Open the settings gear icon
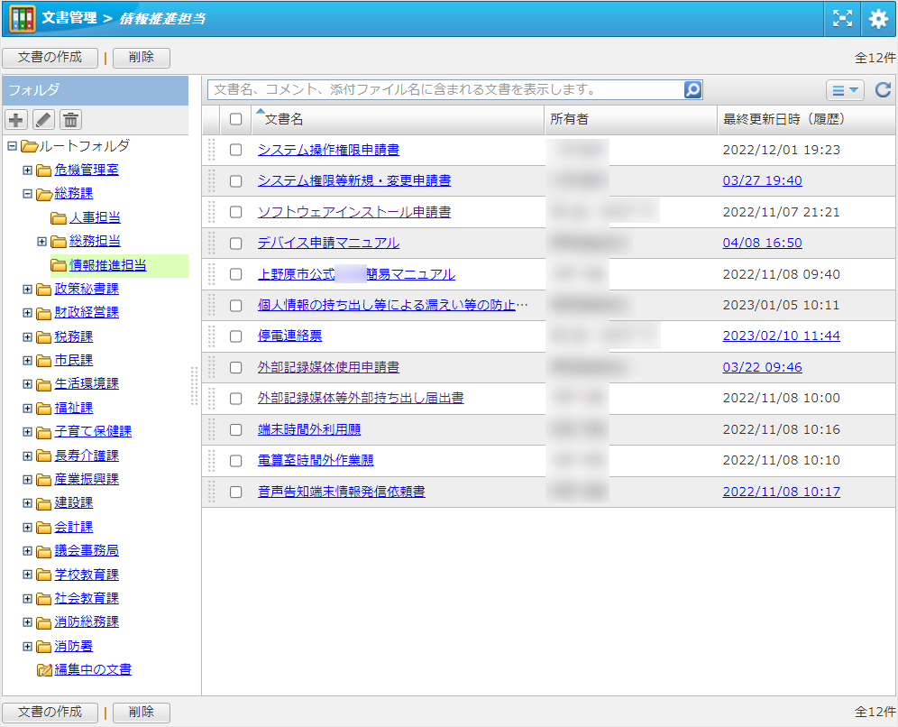Viewport: 898px width, 727px height. (x=878, y=18)
